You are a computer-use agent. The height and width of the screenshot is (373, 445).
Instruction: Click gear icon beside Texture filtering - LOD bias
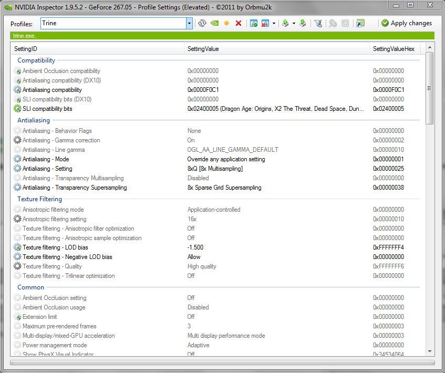tap(17, 247)
